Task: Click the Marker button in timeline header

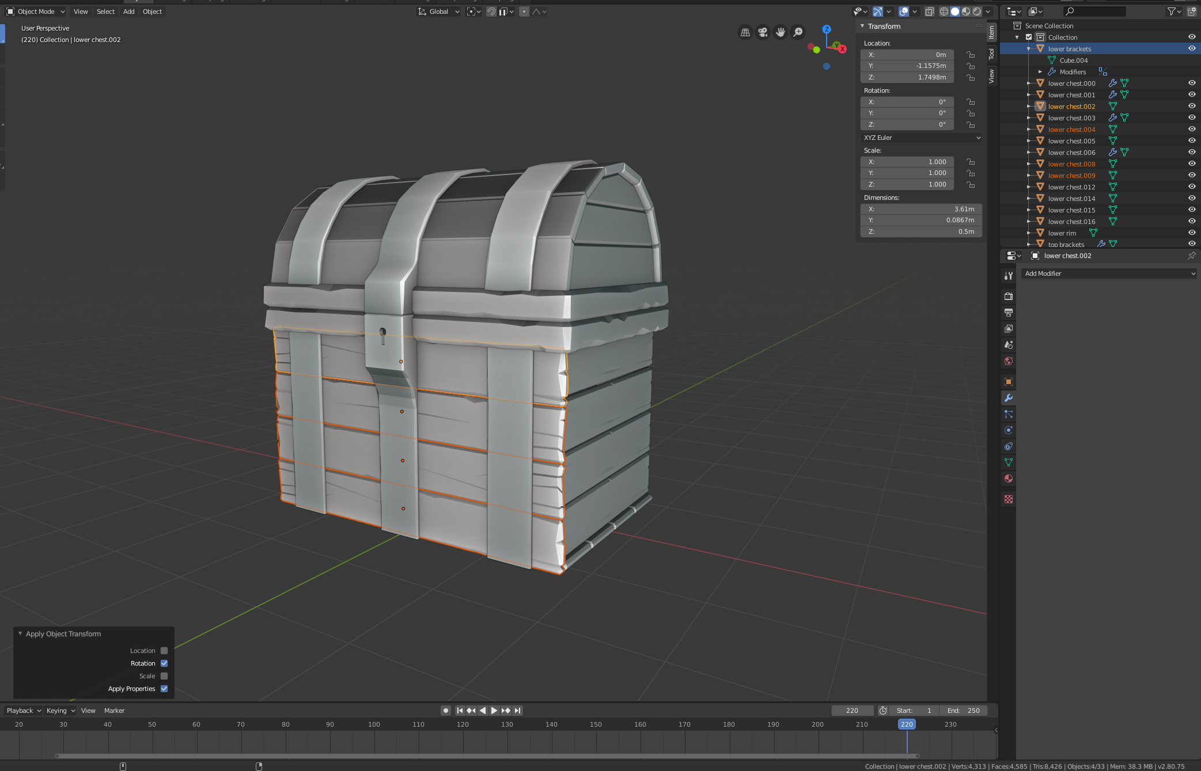Action: tap(114, 711)
